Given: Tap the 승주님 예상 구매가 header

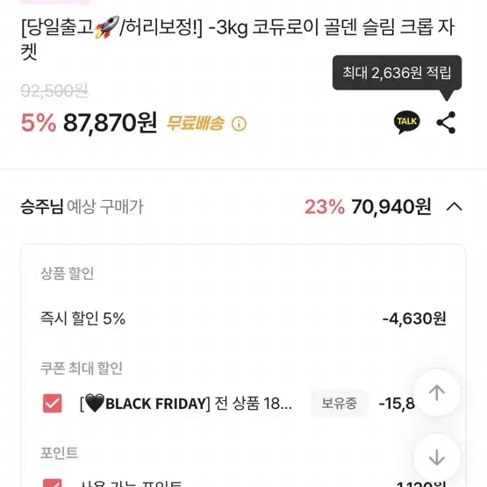Looking at the screenshot, I should pos(82,207).
